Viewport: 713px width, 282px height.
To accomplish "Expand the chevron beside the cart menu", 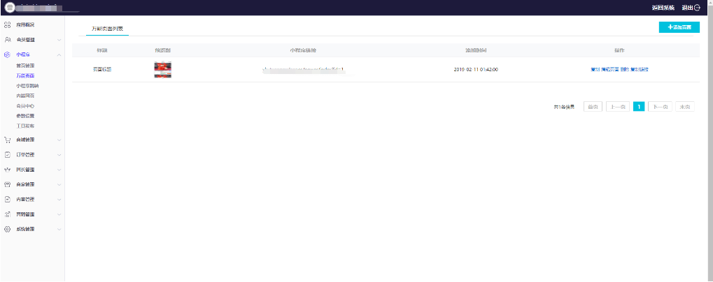I will (59, 140).
